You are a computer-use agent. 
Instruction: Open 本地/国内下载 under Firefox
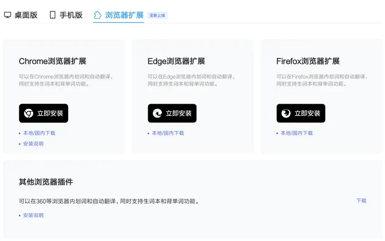297,133
